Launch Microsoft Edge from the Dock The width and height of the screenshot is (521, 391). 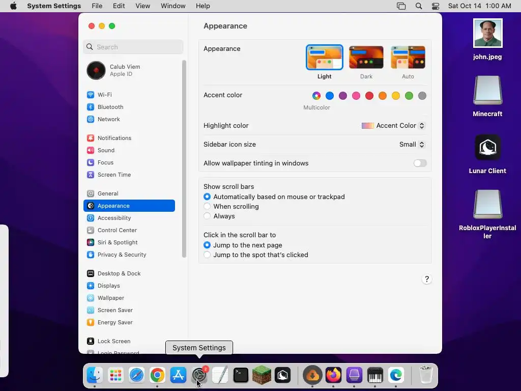tap(396, 375)
